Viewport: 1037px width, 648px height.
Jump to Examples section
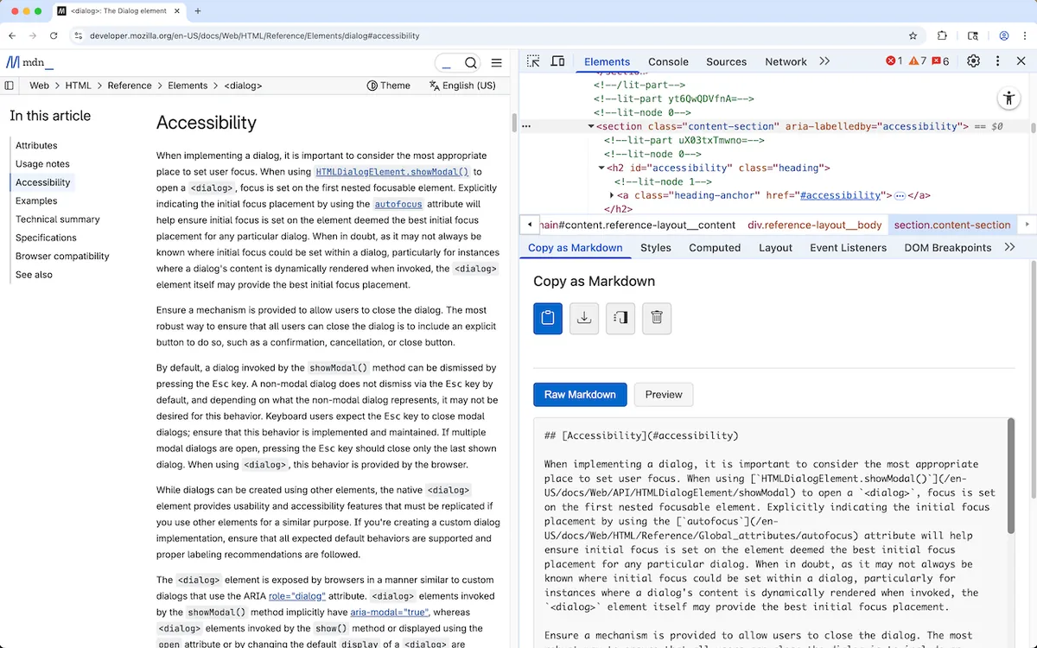(36, 200)
